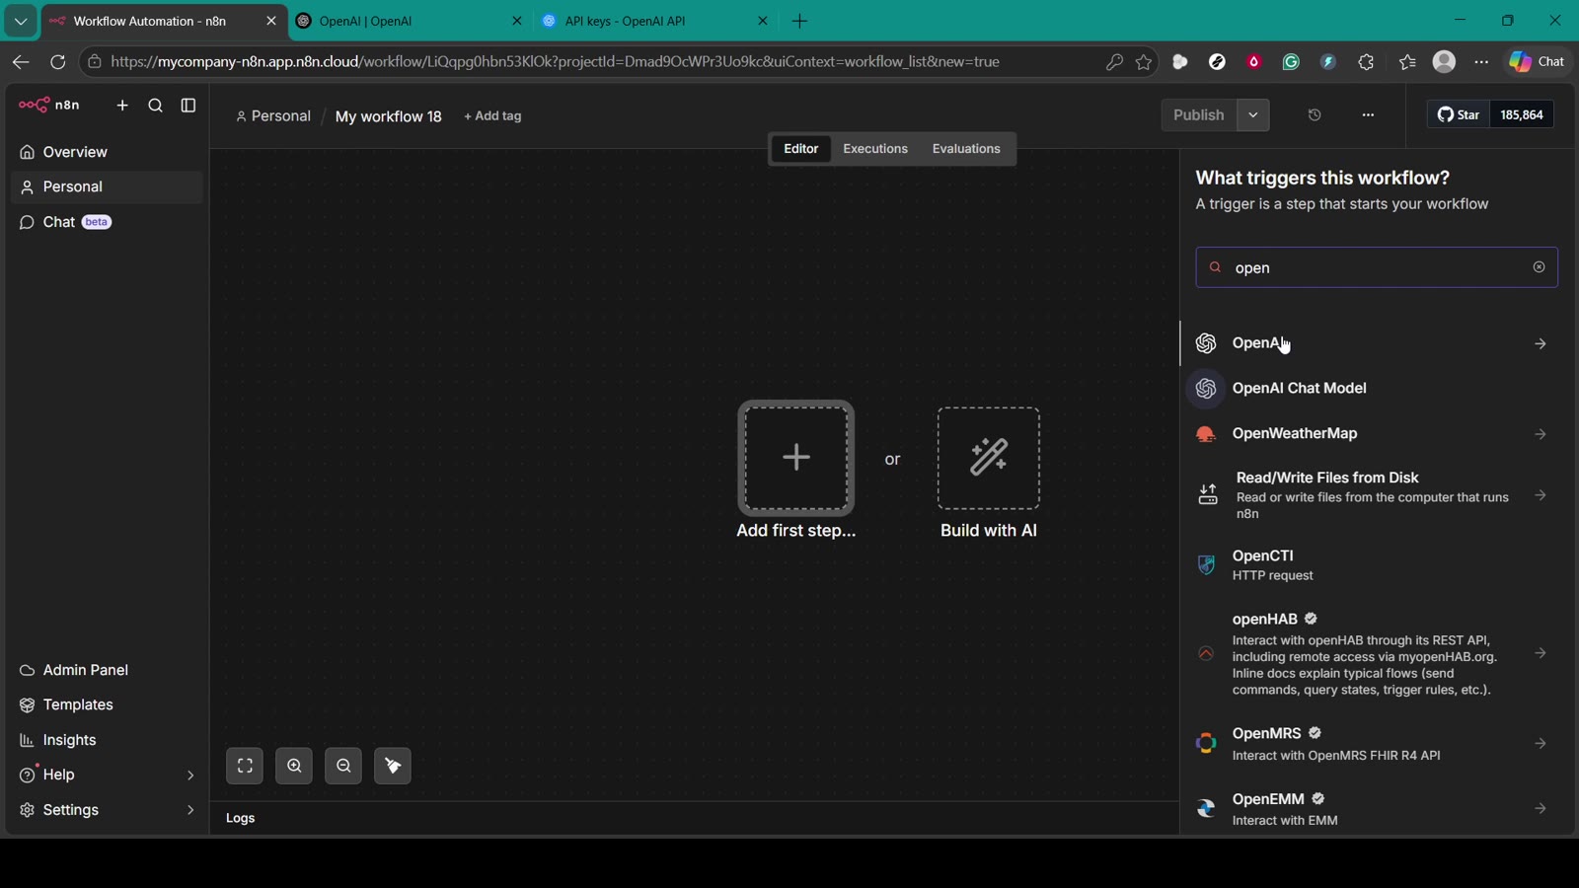Open browser profile avatar
The image size is (1579, 888).
(1444, 62)
